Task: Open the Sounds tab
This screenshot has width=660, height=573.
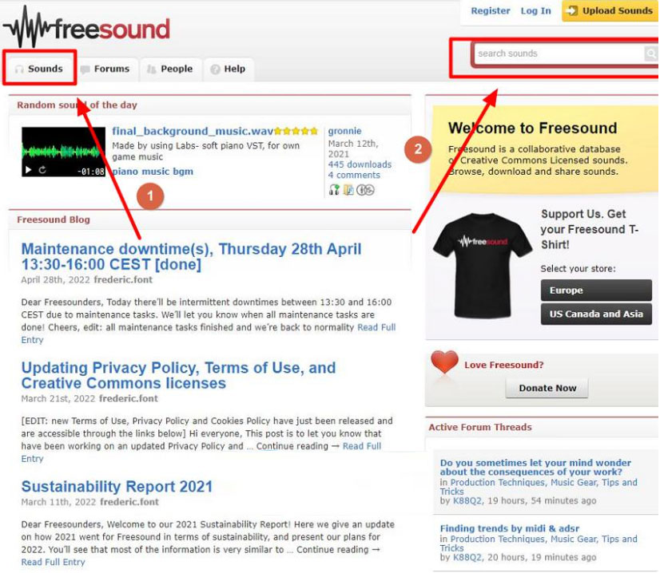Action: 40,69
